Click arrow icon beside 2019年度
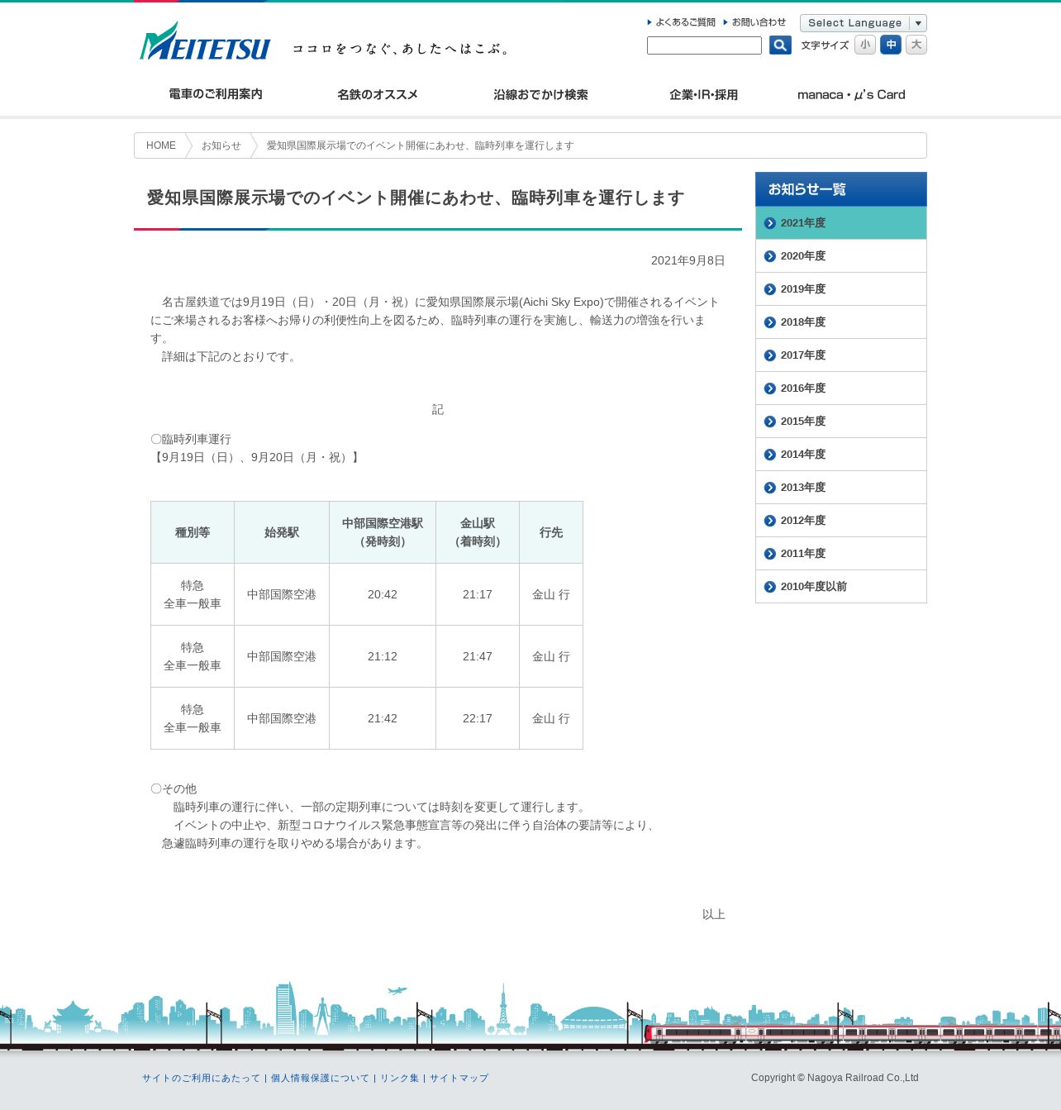 (x=770, y=289)
